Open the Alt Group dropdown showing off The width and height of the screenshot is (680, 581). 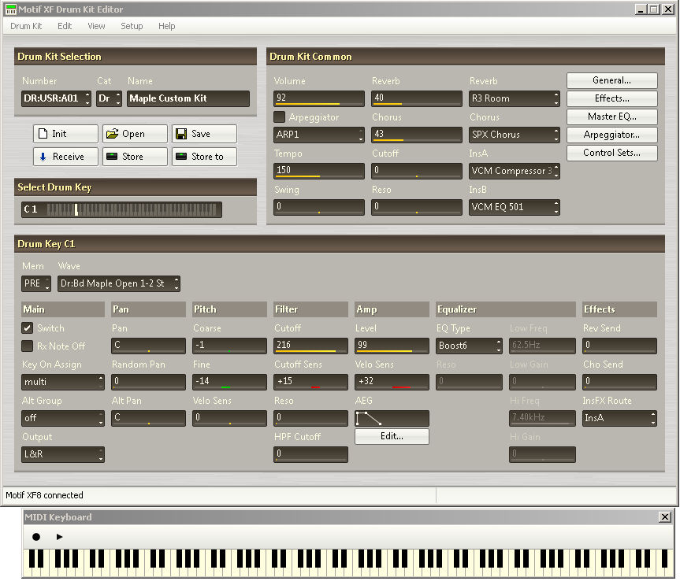tap(63, 419)
